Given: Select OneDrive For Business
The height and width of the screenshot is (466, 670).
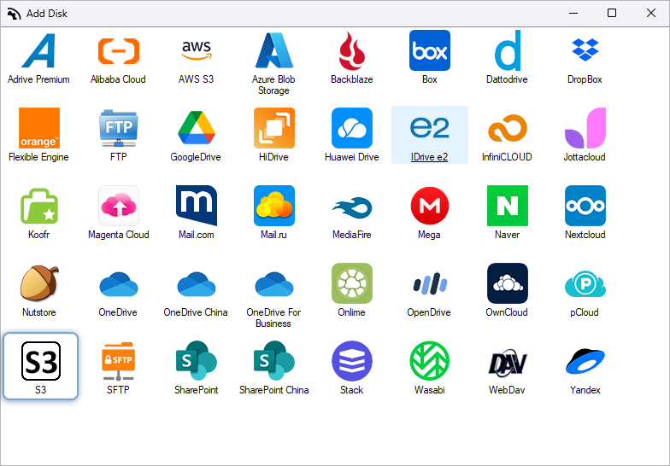Looking at the screenshot, I should (273, 283).
